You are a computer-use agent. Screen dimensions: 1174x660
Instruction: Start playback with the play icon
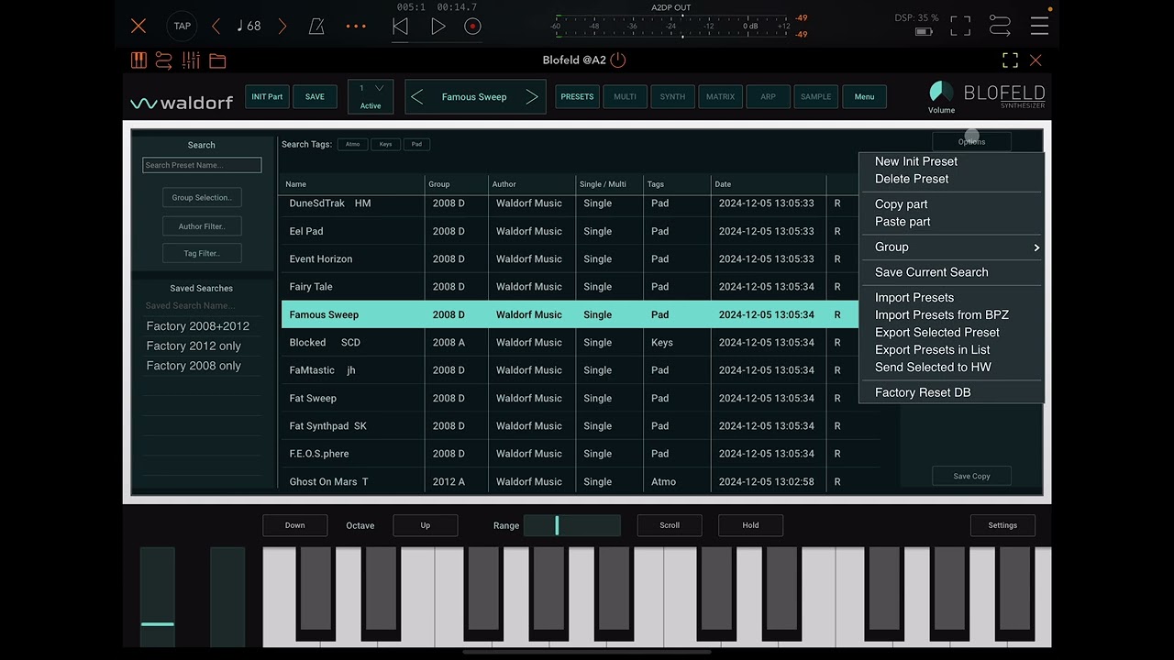coord(437,27)
